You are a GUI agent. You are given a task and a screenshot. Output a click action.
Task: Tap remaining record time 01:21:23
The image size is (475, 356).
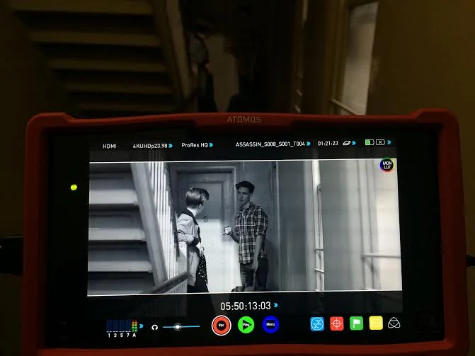[328, 143]
